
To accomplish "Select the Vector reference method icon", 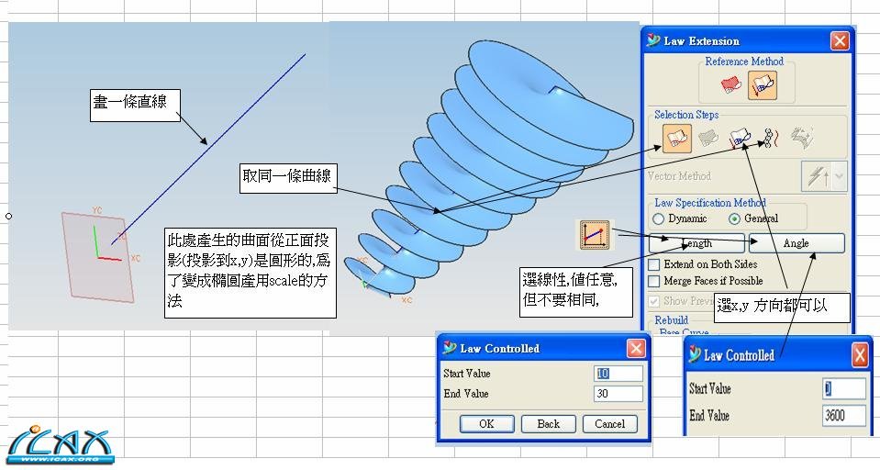I will point(763,85).
